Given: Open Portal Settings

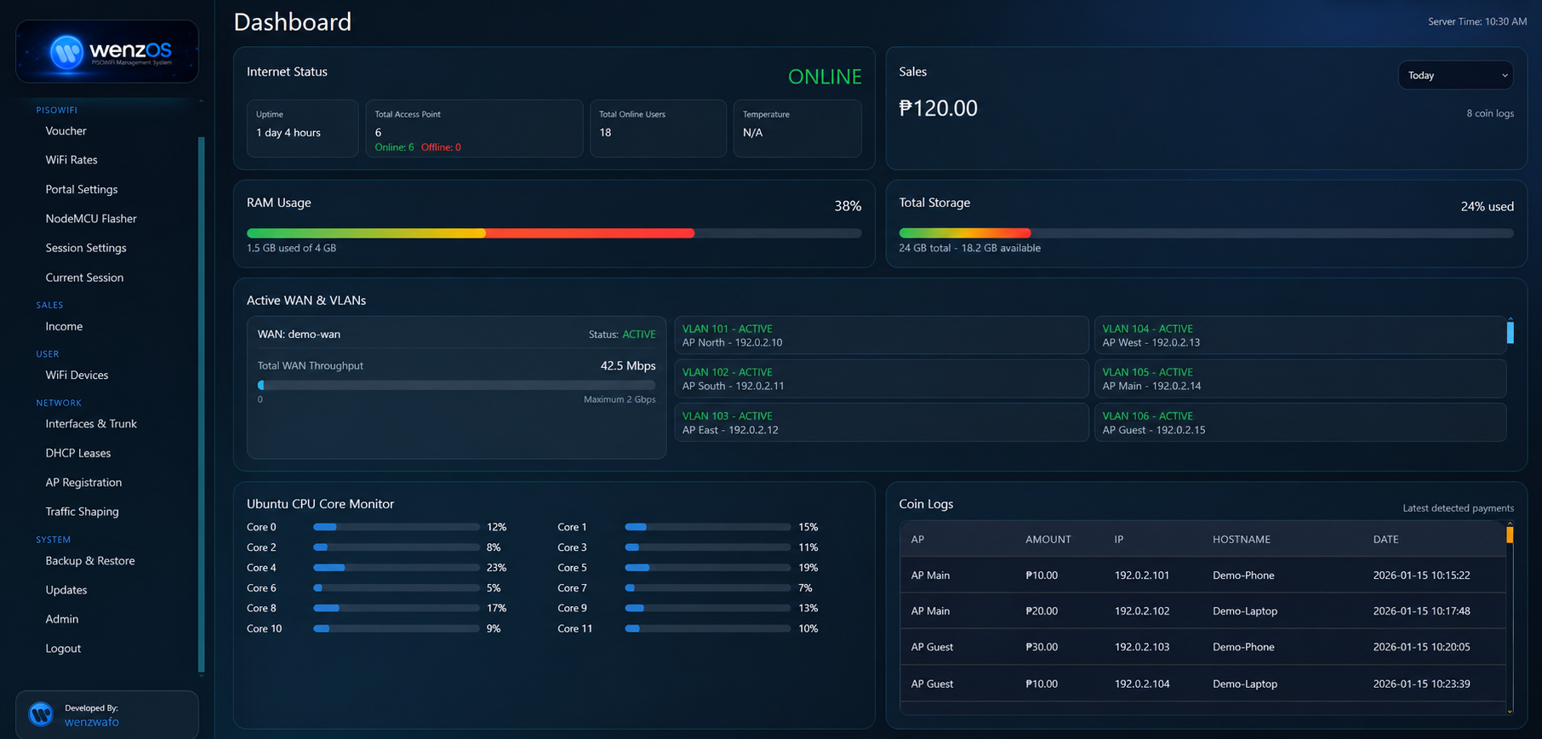Looking at the screenshot, I should (x=82, y=189).
